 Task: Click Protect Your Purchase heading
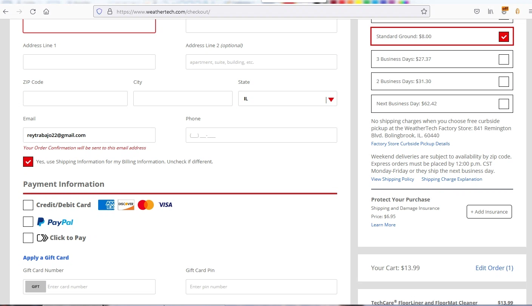[401, 200]
